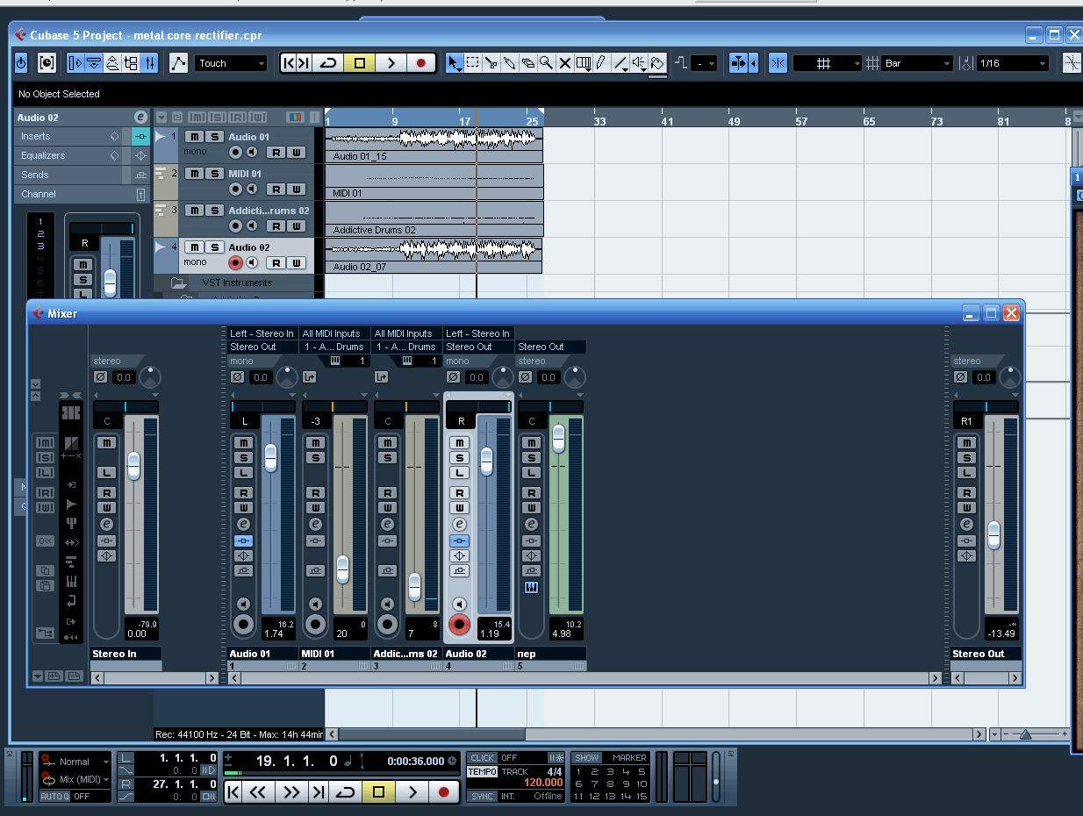Select the Eraser tool in toolbar
This screenshot has width=1083, height=816.
click(527, 63)
